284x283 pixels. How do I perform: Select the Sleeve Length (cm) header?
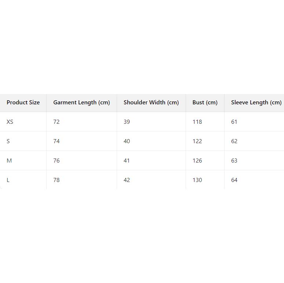point(256,103)
